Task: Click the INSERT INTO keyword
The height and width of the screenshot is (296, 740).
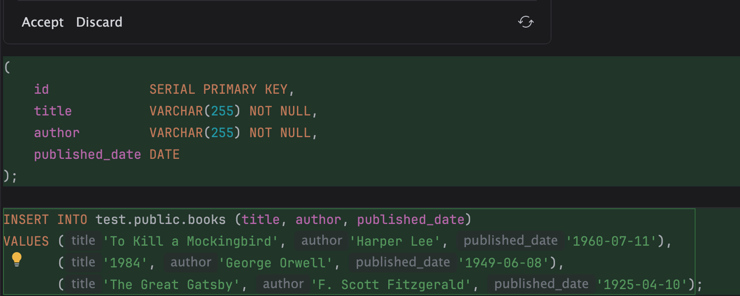Action: tap(46, 219)
